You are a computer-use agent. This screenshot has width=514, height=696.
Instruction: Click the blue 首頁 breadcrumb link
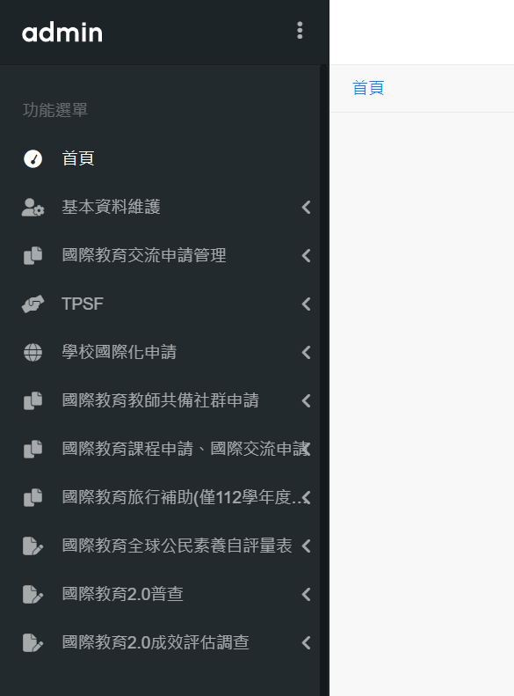point(368,88)
